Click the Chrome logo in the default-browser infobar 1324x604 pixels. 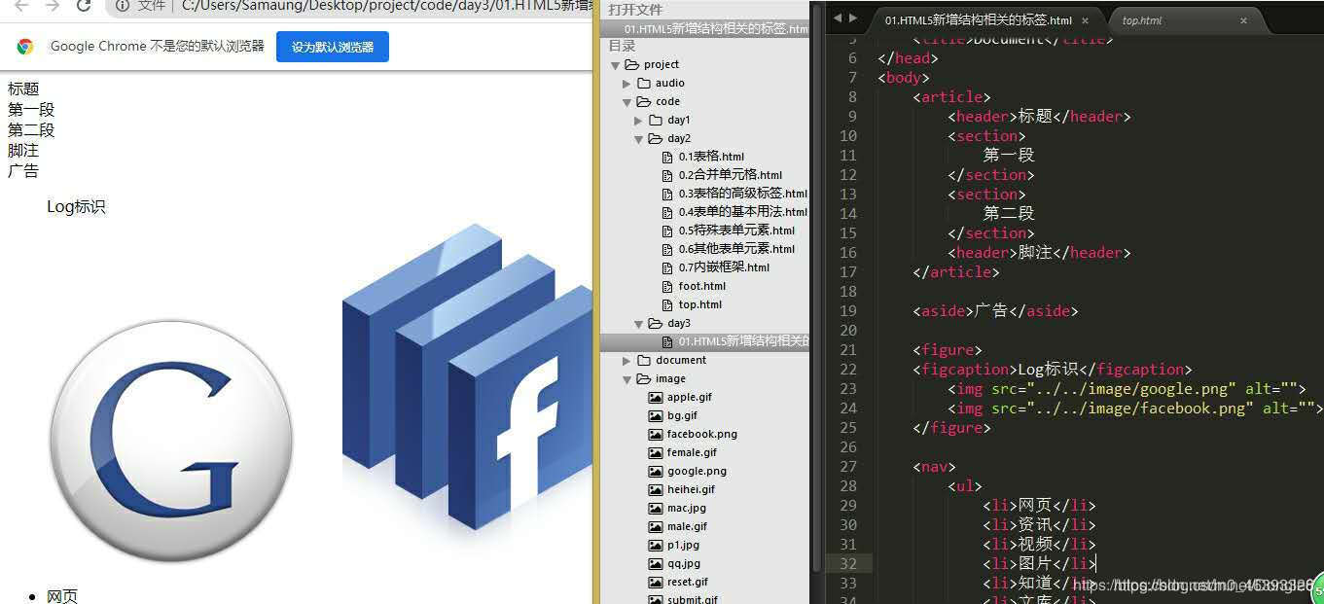tap(25, 46)
